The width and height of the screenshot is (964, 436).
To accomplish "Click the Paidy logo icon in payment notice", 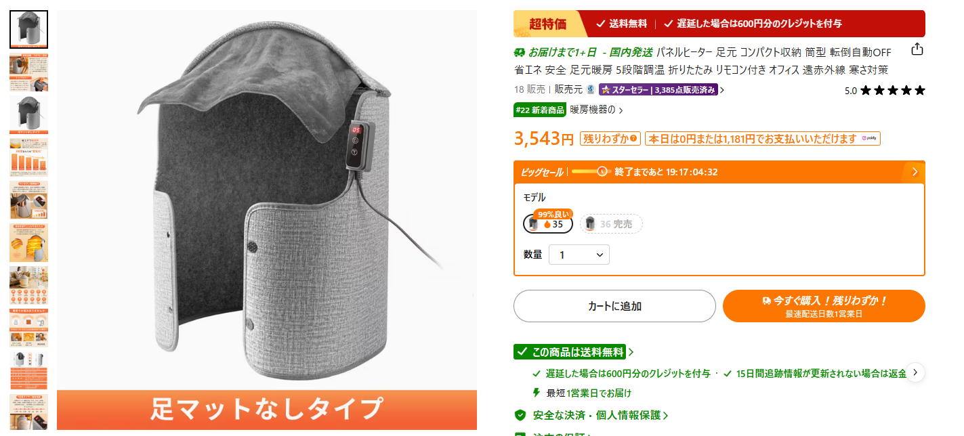I will click(869, 139).
